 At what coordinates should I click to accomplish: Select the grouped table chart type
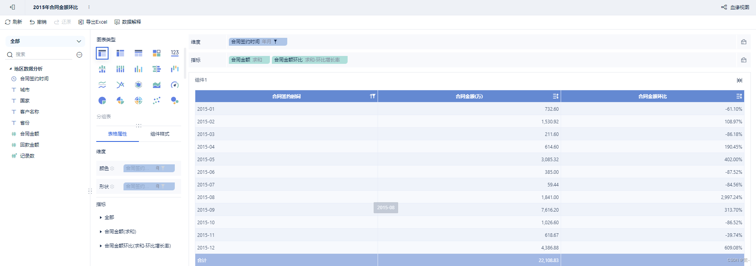click(102, 53)
